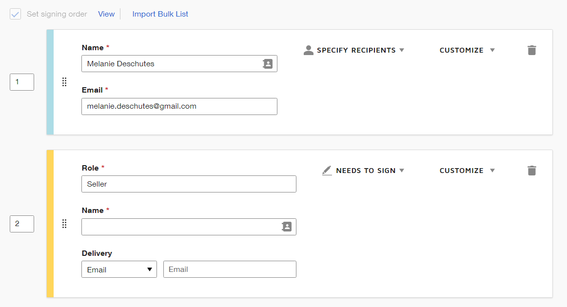Toggle the Set signing order checkbox
This screenshot has width=567, height=307.
16,14
